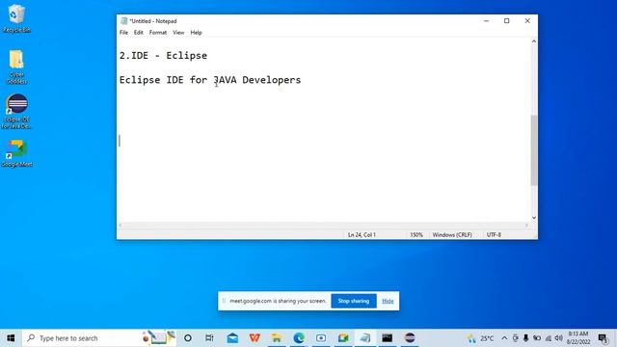Viewport: 617px width, 347px height.
Task: Open the weather widget showing 25°C
Action: point(480,338)
